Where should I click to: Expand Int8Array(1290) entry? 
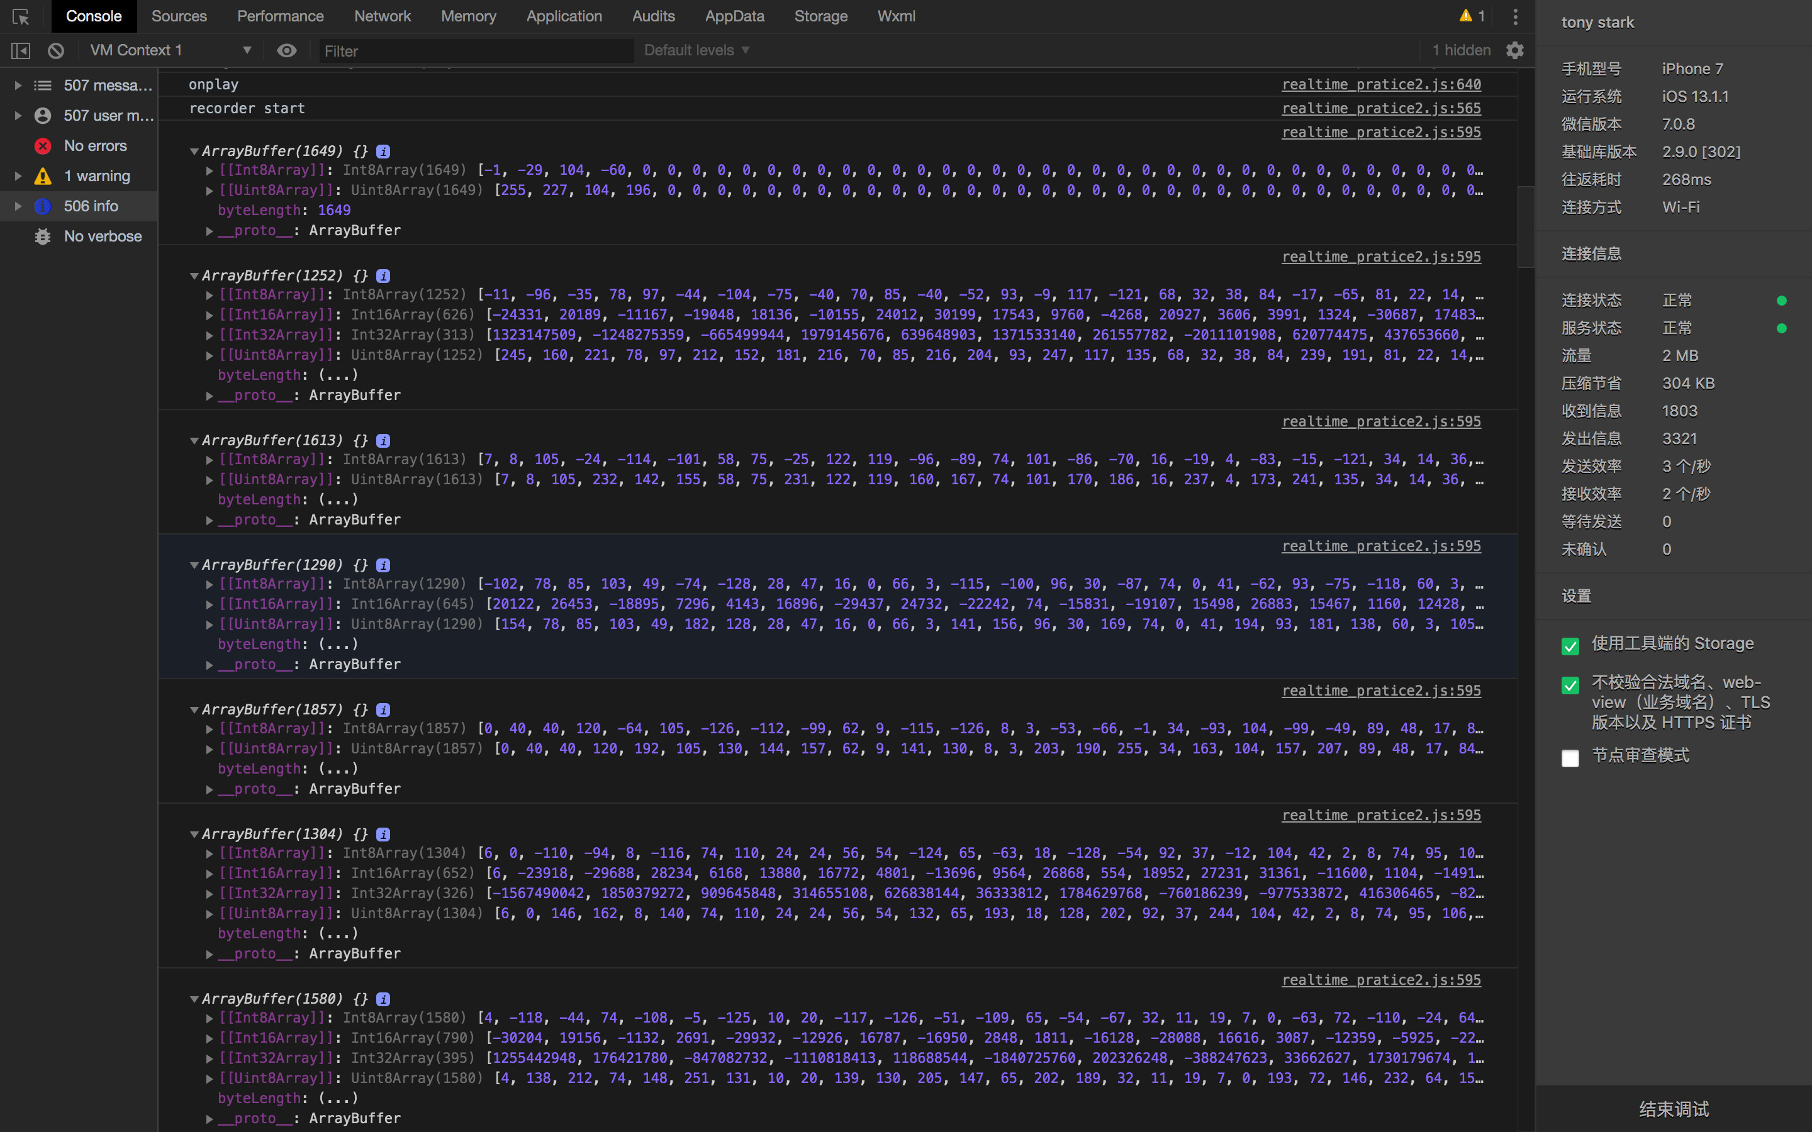(210, 584)
